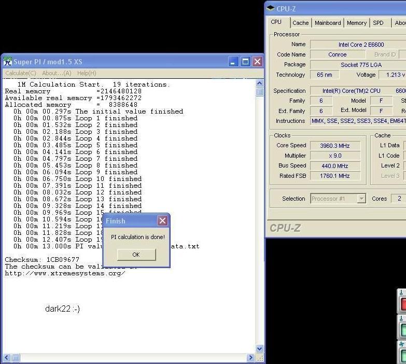
Task: Click the xtremesystems.org URL text
Action: click(65, 273)
